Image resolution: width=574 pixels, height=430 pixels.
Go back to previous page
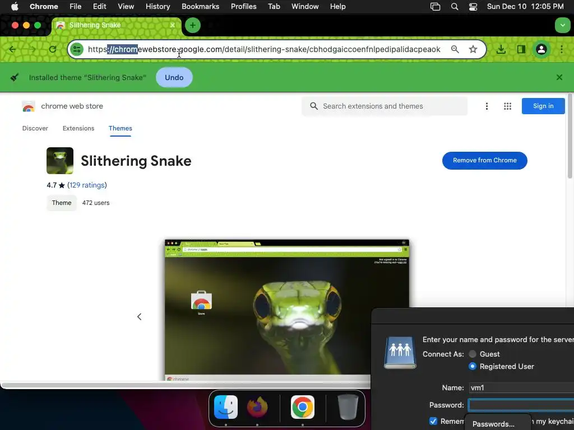[x=12, y=49]
